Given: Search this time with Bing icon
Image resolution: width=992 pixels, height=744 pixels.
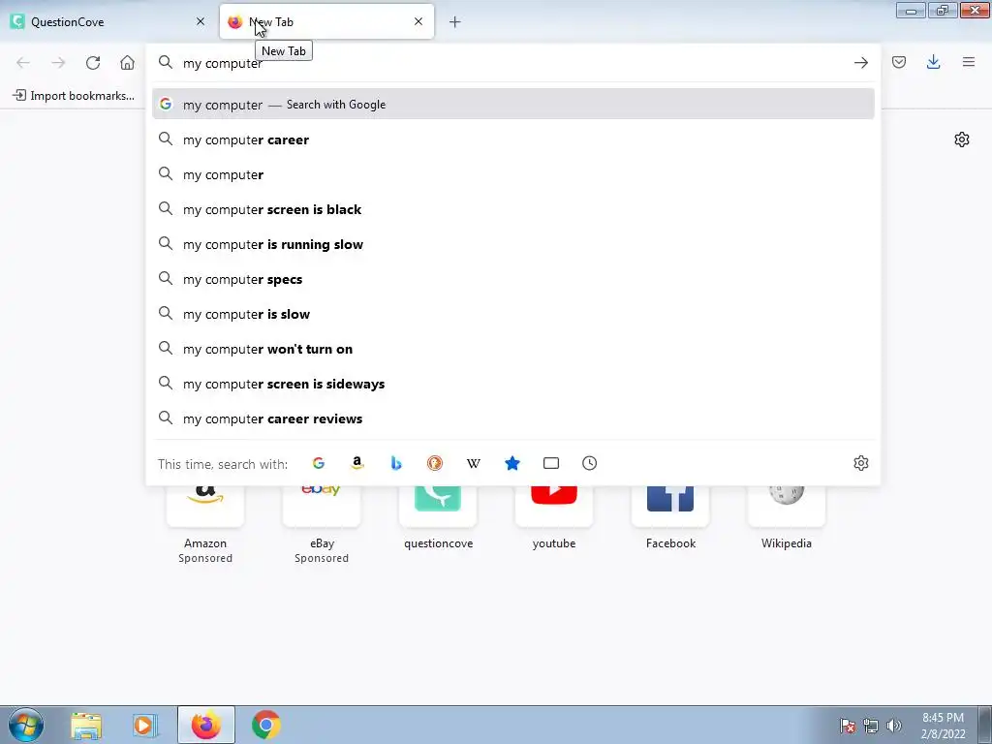Looking at the screenshot, I should pyautogui.click(x=396, y=463).
